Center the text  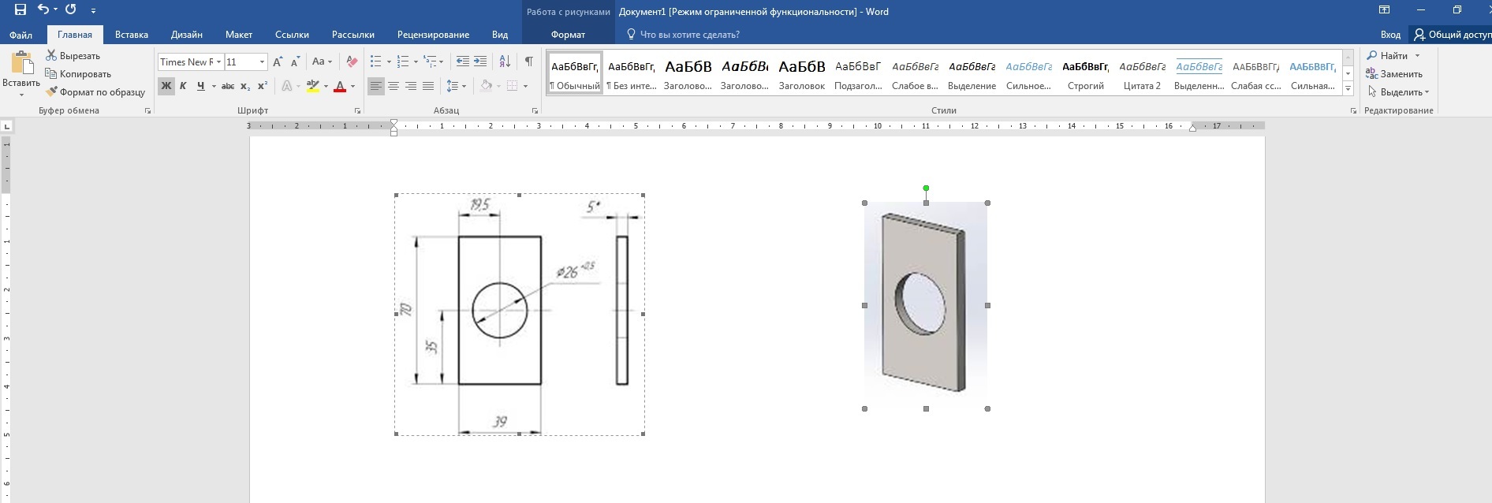(394, 86)
